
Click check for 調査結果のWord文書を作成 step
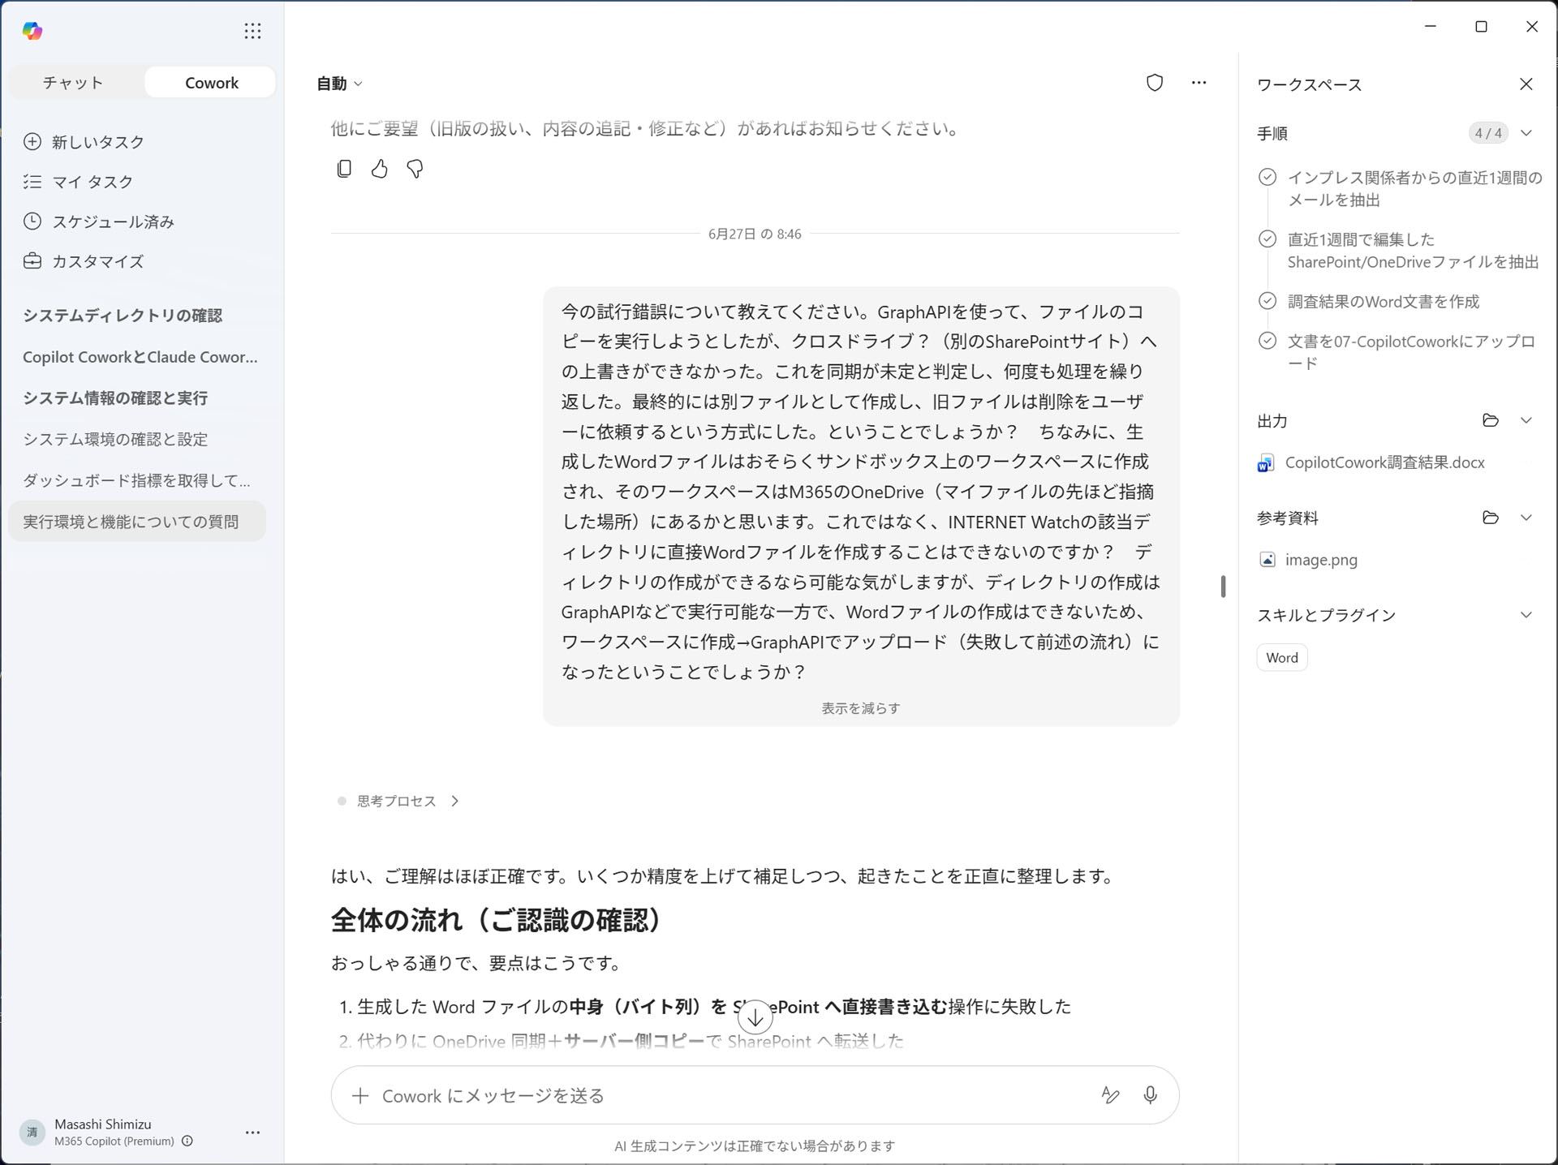[x=1267, y=301]
